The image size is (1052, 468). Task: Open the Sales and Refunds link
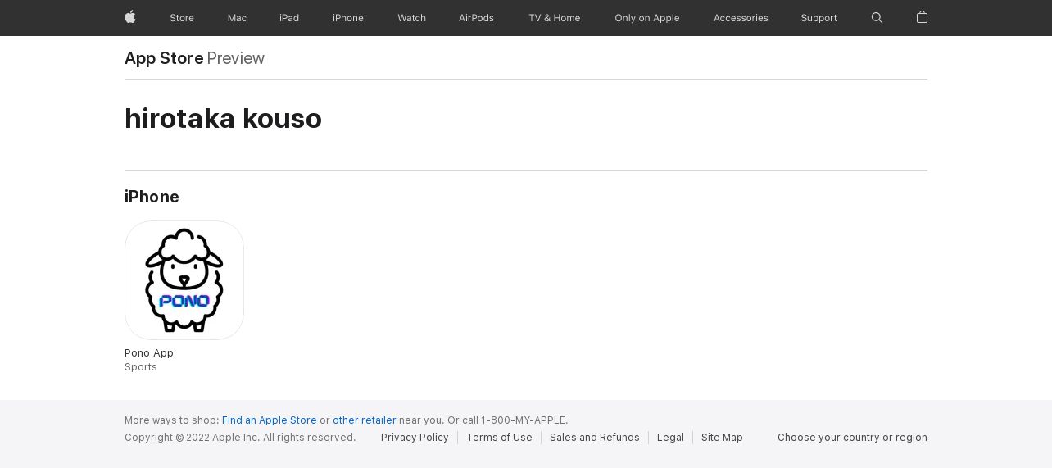(x=595, y=438)
